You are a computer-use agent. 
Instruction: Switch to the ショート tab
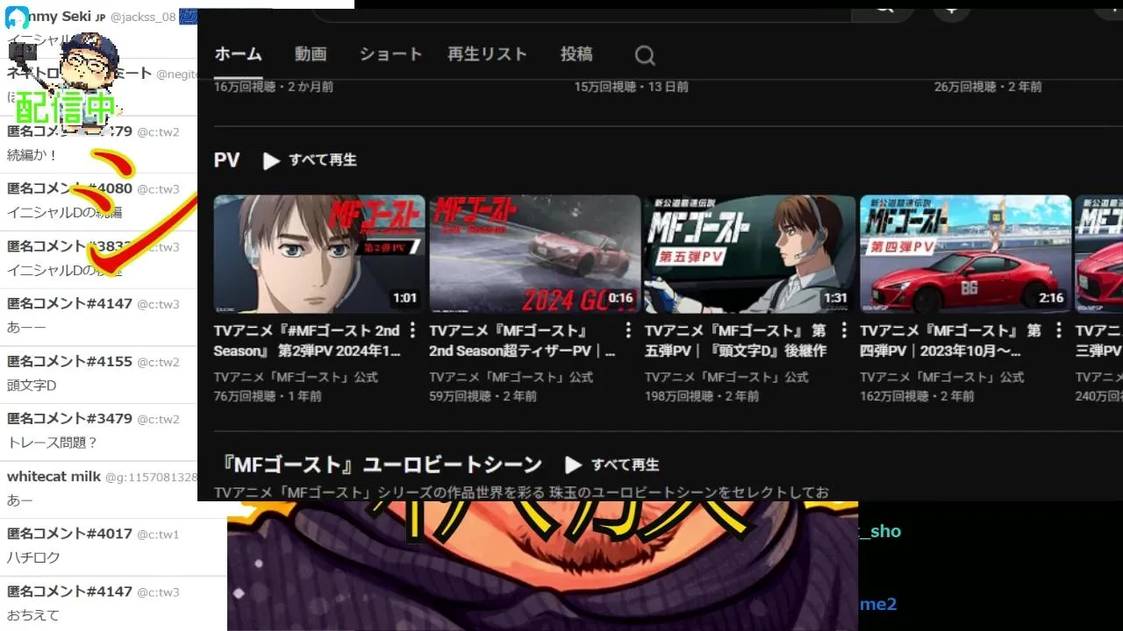(390, 54)
